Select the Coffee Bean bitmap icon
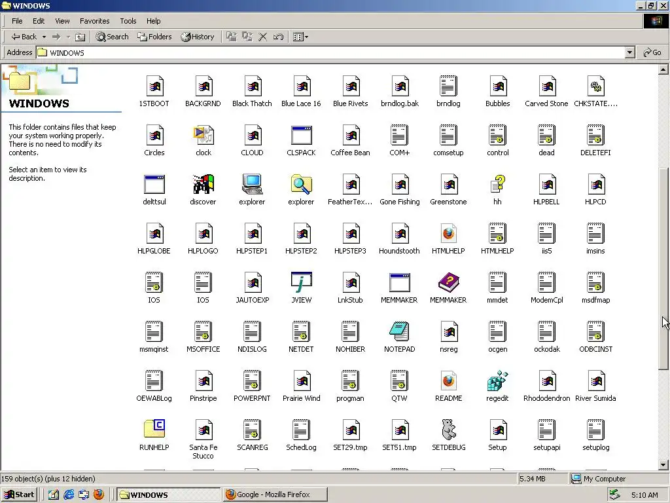Image resolution: width=670 pixels, height=503 pixels. point(351,135)
